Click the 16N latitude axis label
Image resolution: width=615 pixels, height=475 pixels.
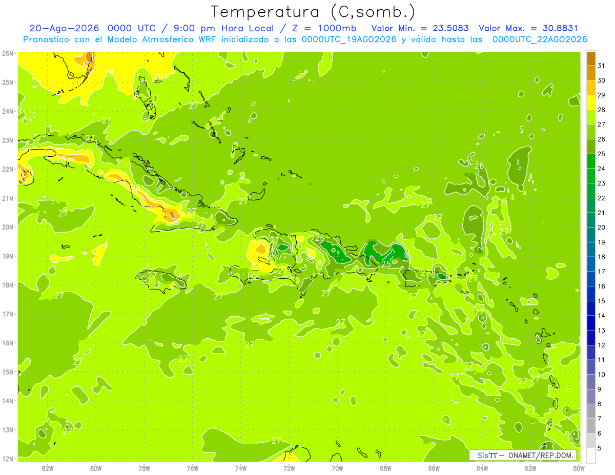click(8, 343)
